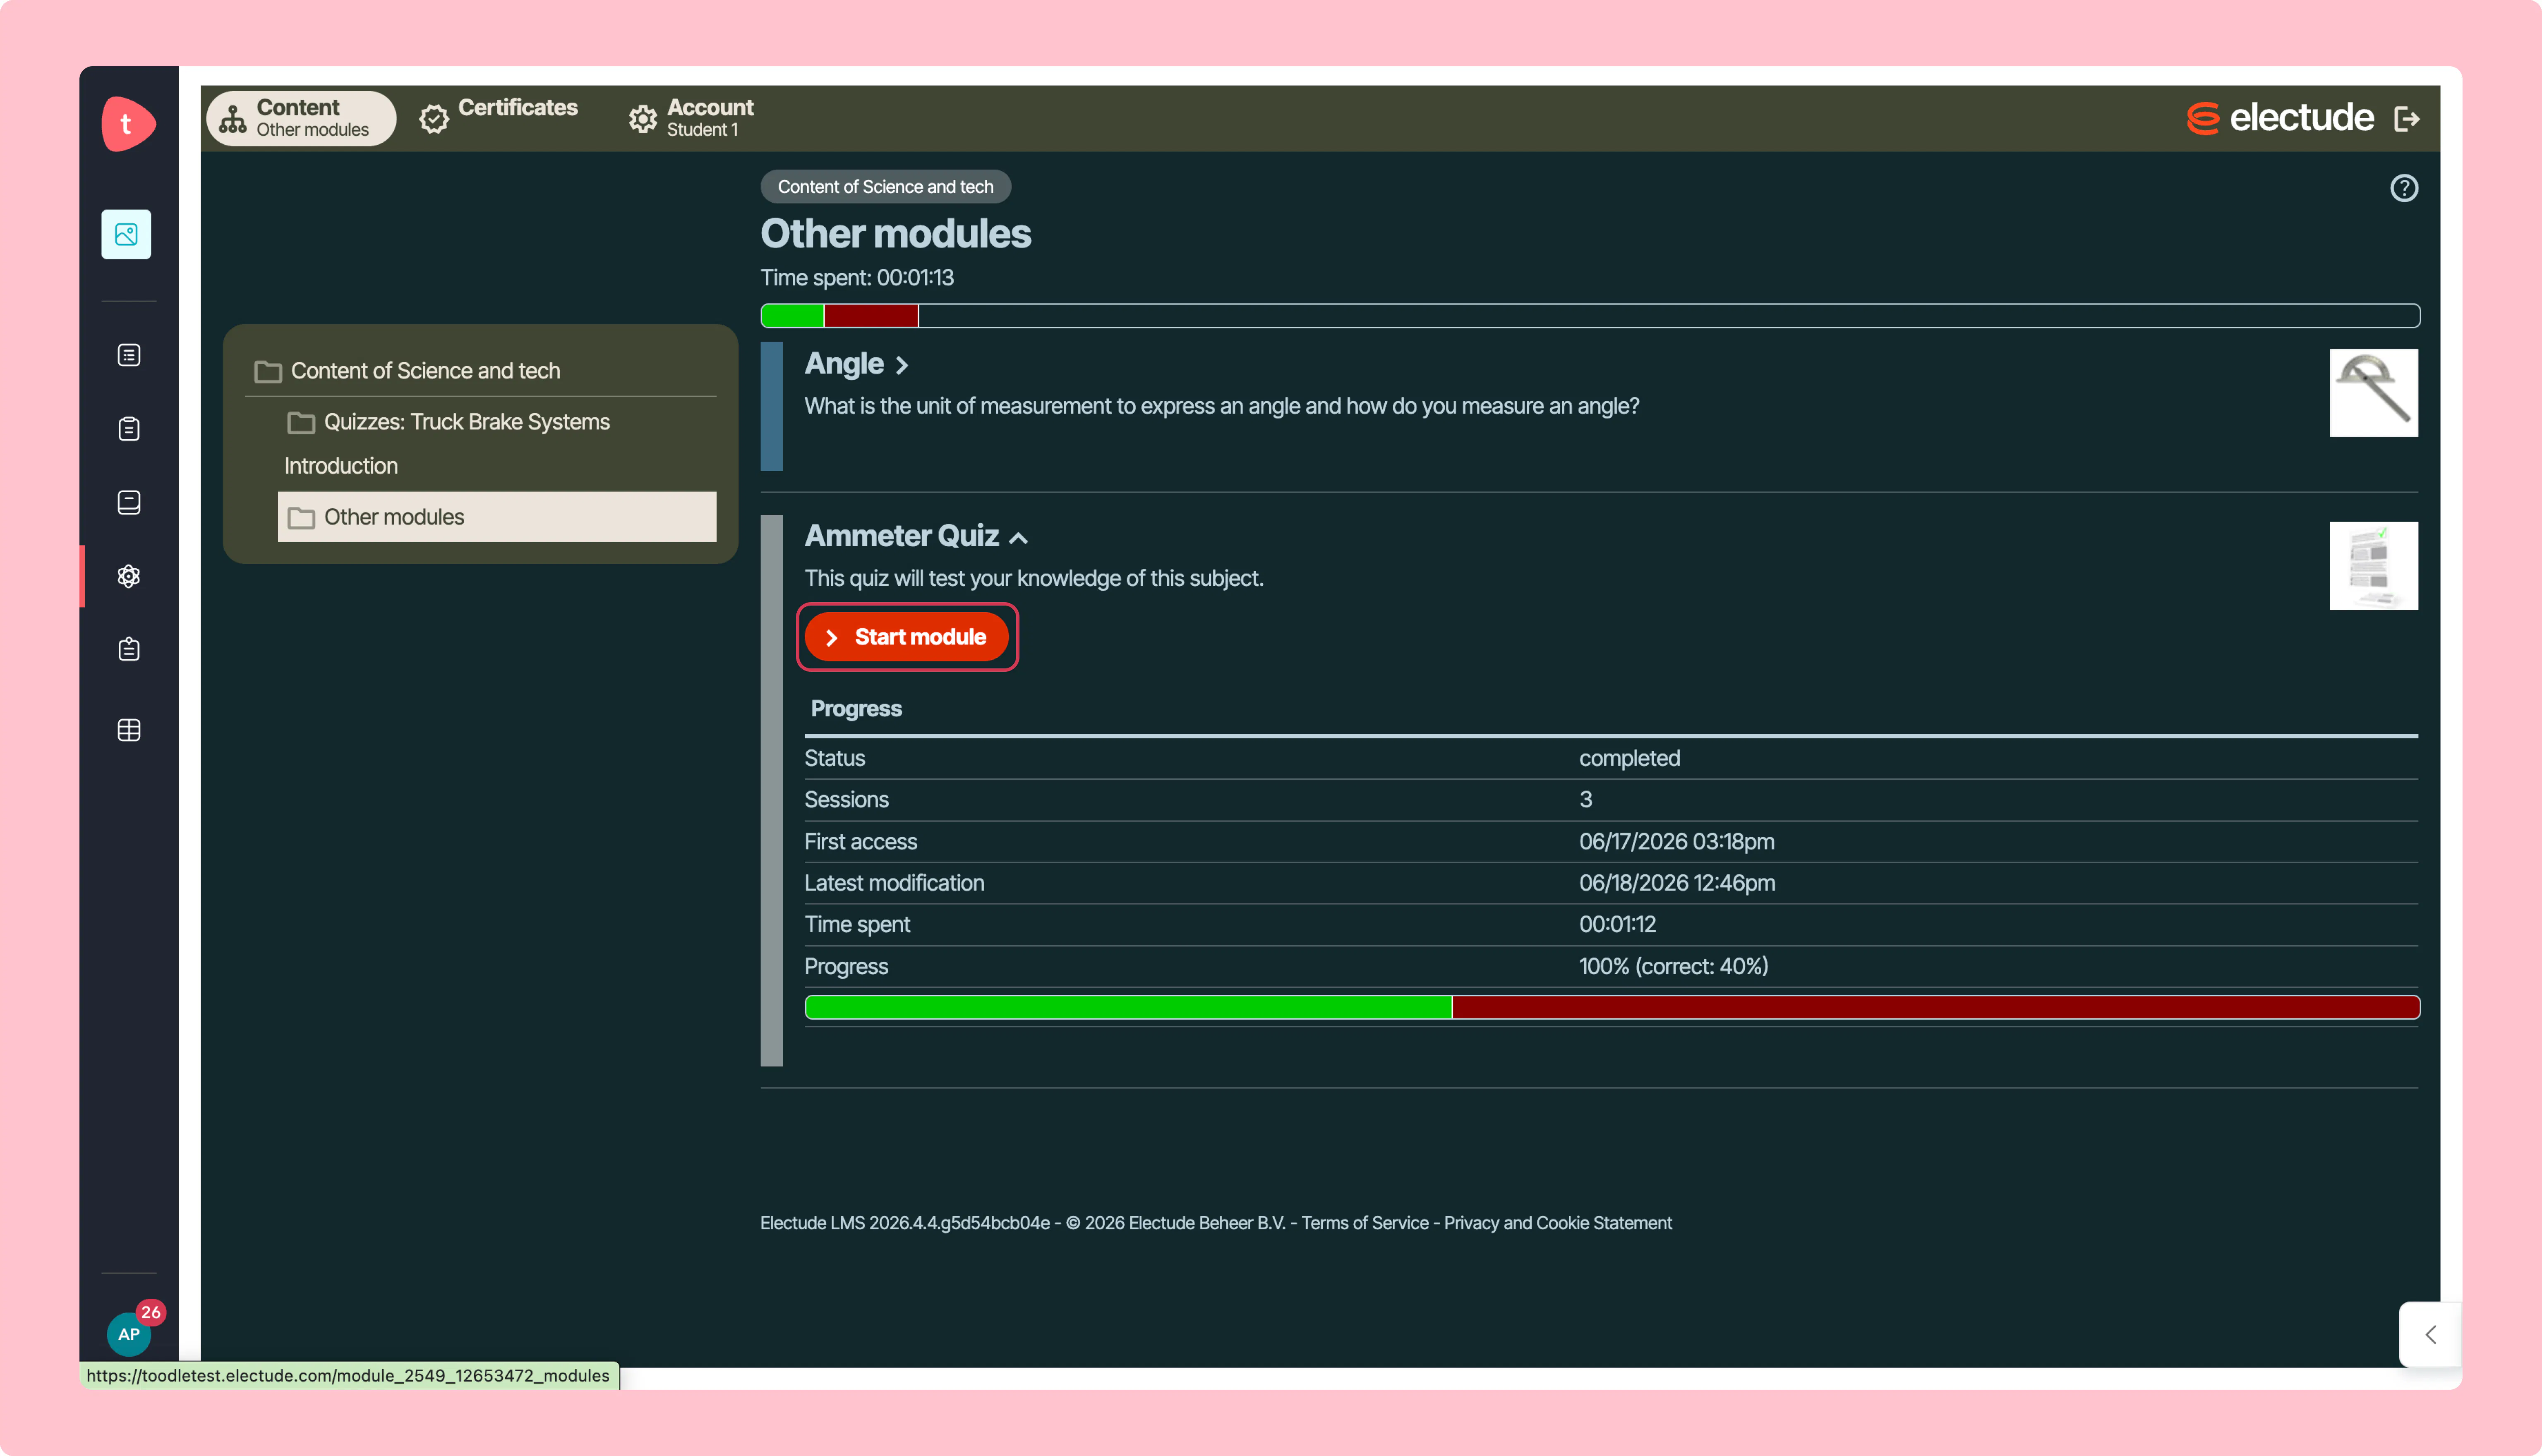Click the Time spent value '00:01:12'

pyautogui.click(x=1618, y=925)
